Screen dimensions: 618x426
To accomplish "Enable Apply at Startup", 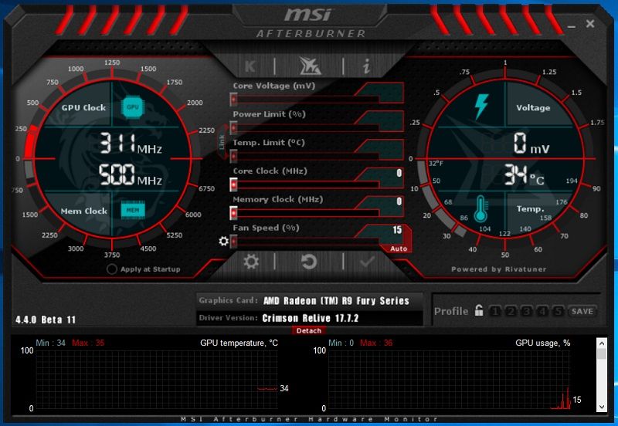I will coord(112,269).
